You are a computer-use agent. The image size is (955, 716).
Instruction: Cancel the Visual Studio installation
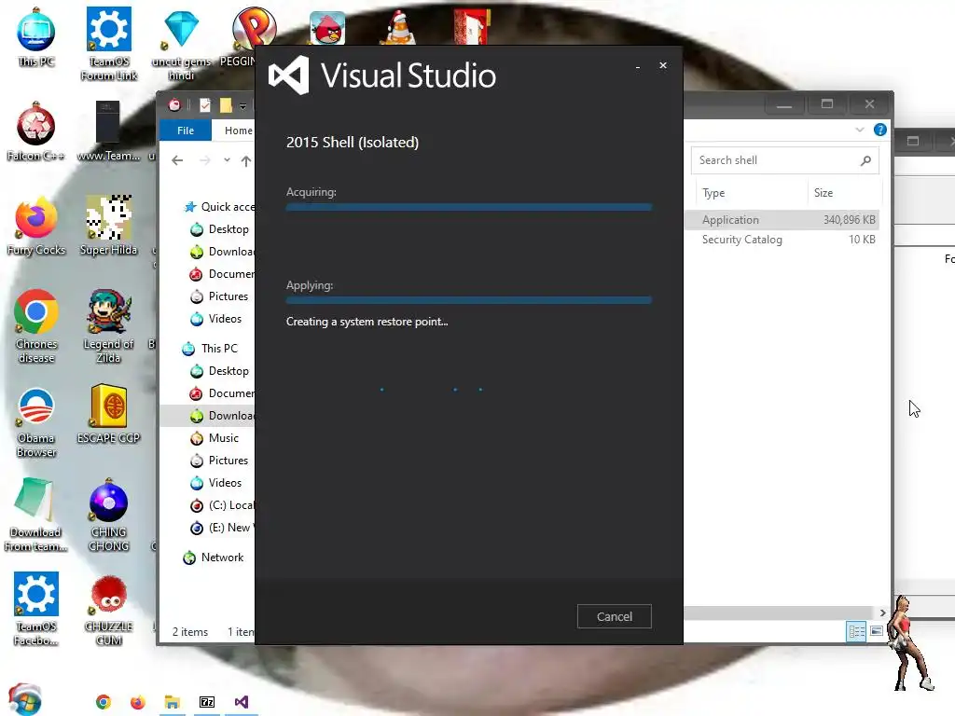(x=614, y=616)
